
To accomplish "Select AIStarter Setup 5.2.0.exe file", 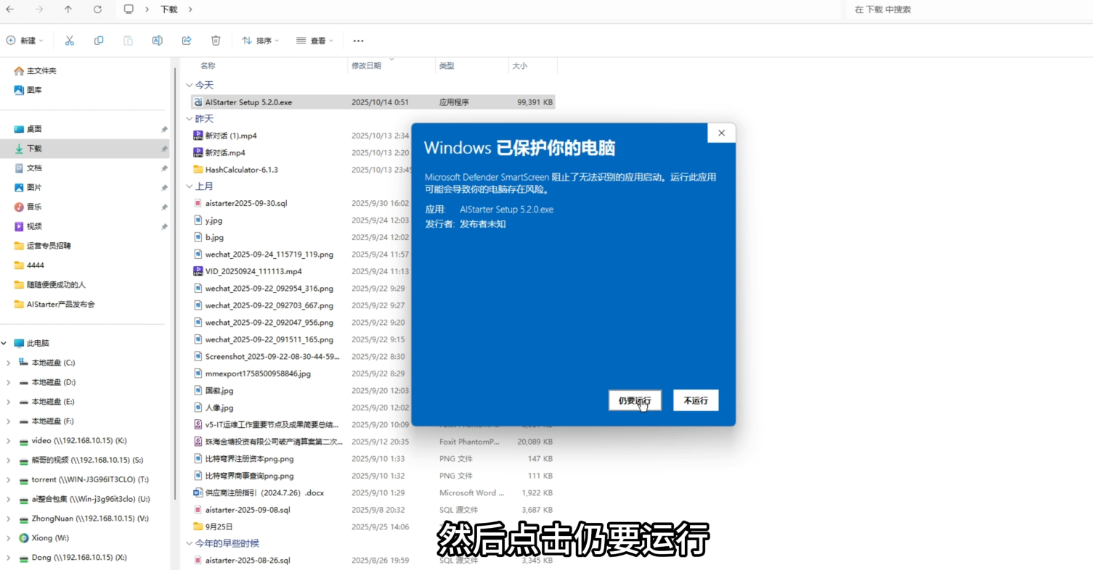I will point(373,102).
